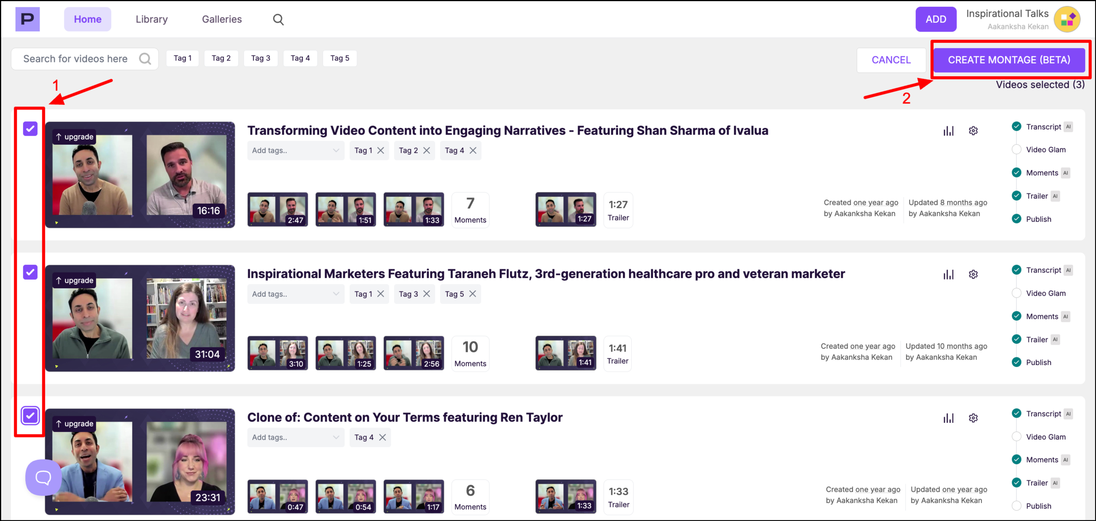Switch to the Library tab
The image size is (1096, 521).
tap(151, 19)
